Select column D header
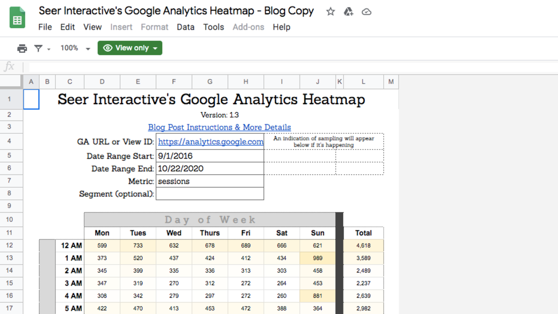 (102, 82)
